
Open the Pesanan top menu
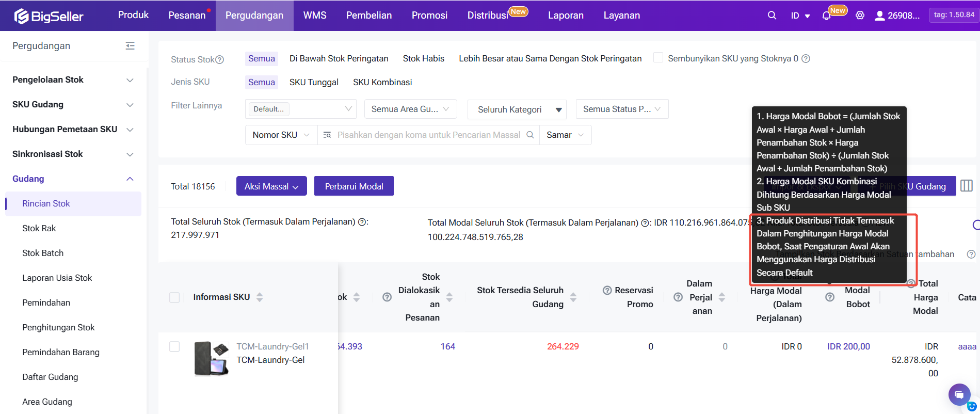click(187, 15)
